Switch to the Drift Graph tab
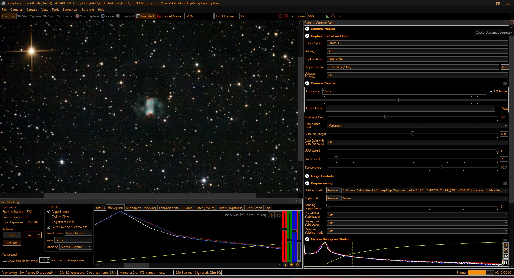 tap(254, 208)
